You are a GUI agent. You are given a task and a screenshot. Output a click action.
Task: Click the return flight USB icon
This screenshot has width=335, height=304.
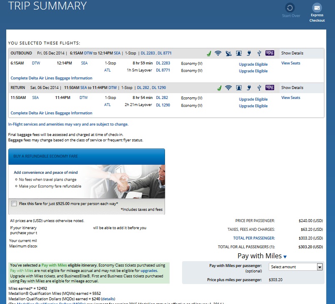[259, 88]
